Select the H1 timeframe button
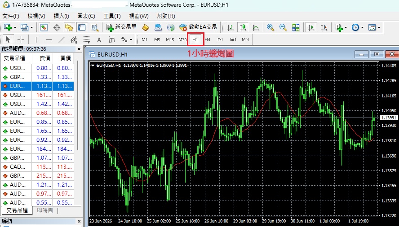Screen dimensions: 399x227 pos(195,39)
